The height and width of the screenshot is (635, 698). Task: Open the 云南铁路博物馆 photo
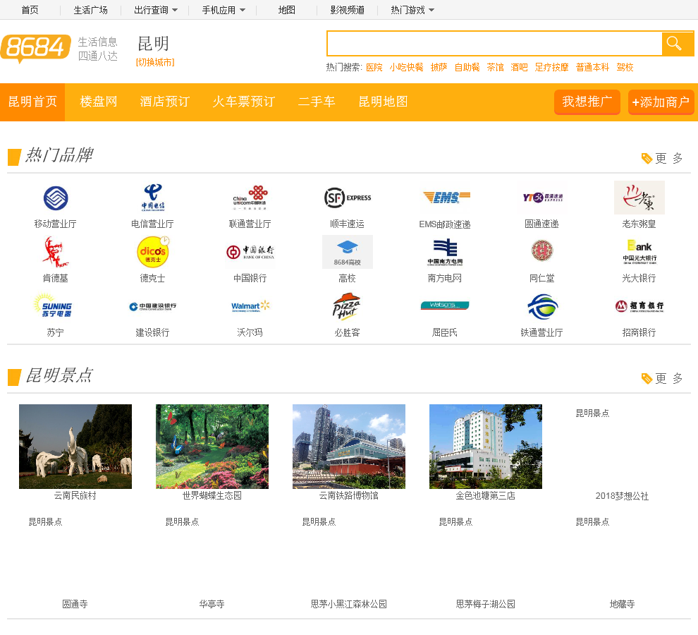tap(348, 447)
